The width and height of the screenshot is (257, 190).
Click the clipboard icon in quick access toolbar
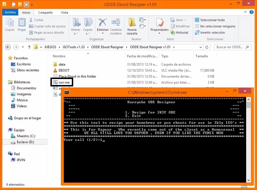[x=26, y=4]
